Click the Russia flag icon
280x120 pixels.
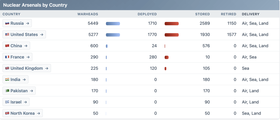pyautogui.click(x=7, y=23)
